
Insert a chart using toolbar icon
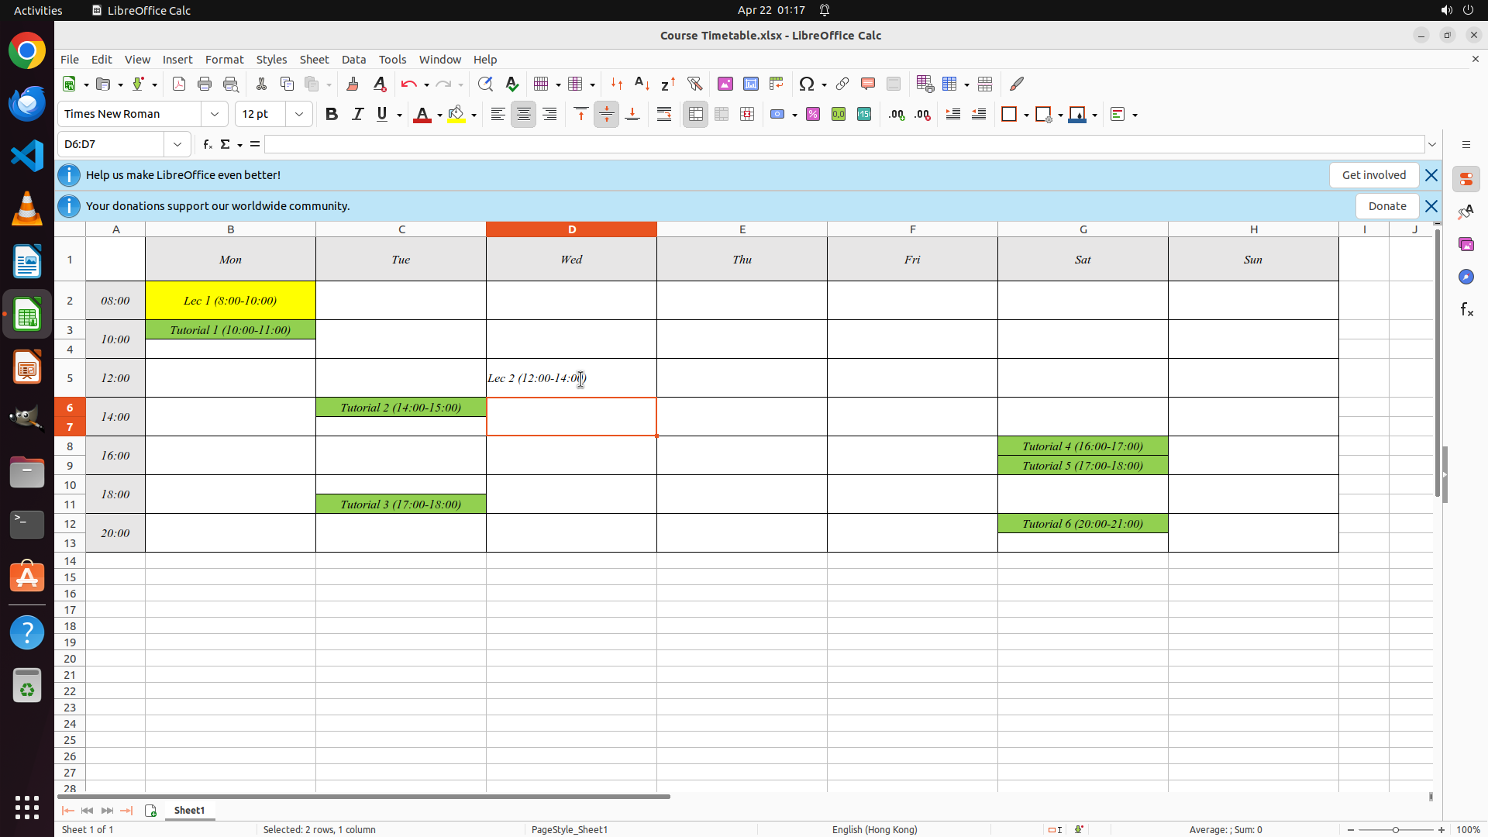pos(750,84)
